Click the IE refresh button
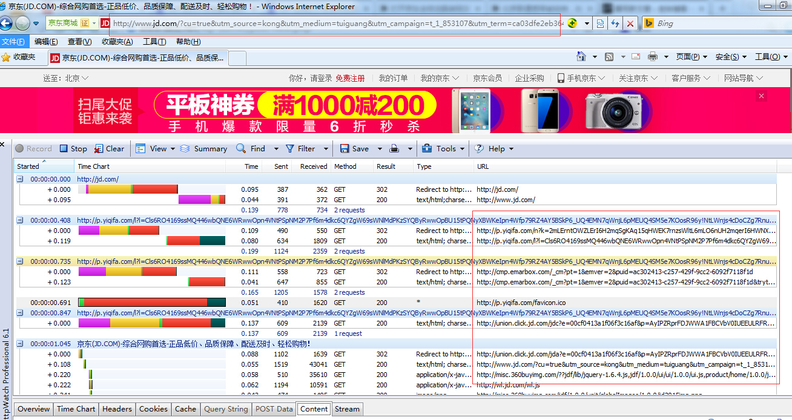This screenshot has width=792, height=420. point(615,23)
